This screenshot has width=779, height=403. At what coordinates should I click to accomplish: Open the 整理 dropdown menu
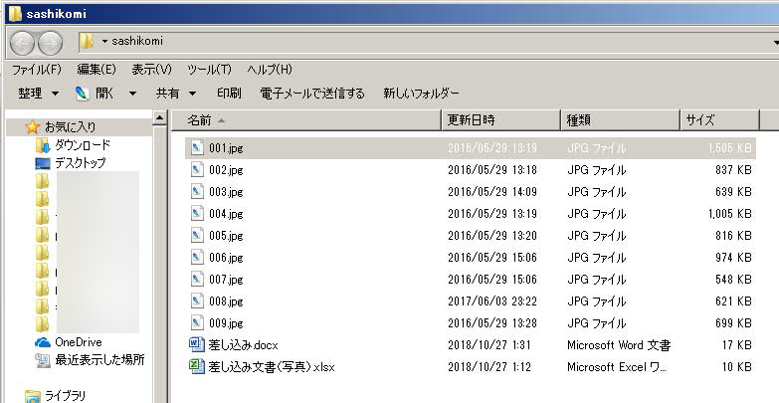[x=38, y=94]
